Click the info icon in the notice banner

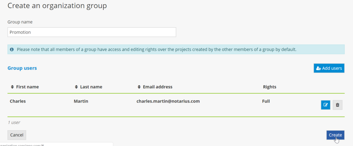tap(12, 50)
